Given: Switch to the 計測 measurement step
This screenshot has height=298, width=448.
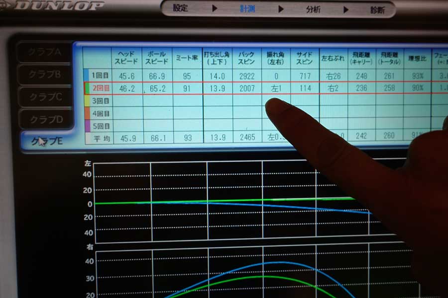Looking at the screenshot, I should tap(247, 8).
